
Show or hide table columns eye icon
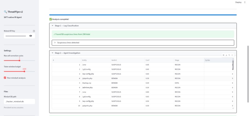click(x=223, y=55)
